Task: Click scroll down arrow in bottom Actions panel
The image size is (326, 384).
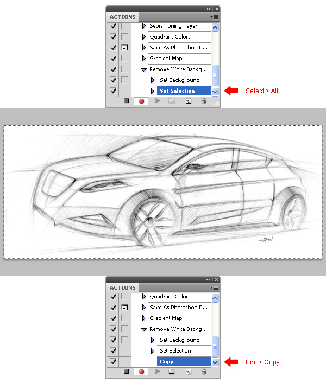Action: [x=215, y=362]
